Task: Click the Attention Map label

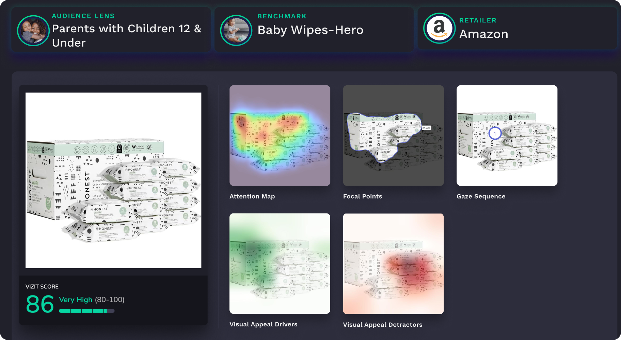Action: tap(252, 196)
